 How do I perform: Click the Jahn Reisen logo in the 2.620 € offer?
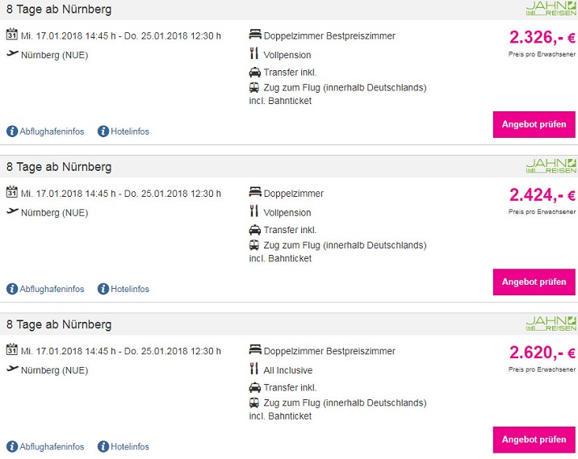tap(551, 323)
